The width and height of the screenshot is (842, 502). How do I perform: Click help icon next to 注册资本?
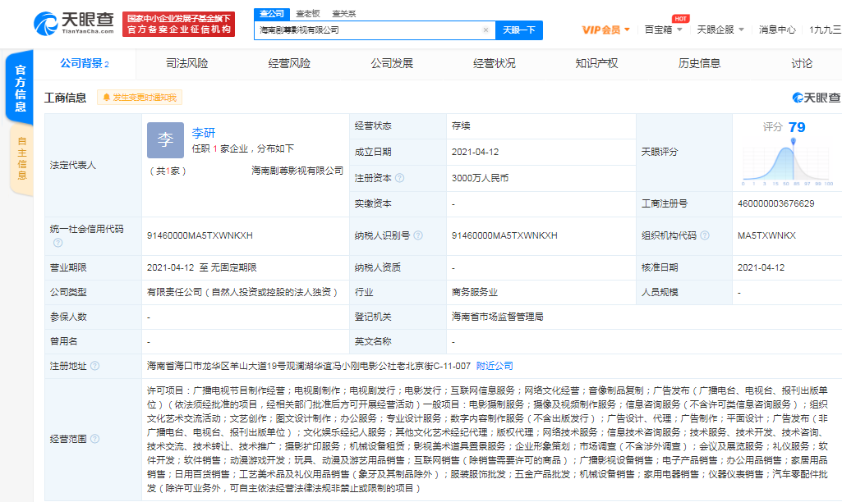[399, 178]
